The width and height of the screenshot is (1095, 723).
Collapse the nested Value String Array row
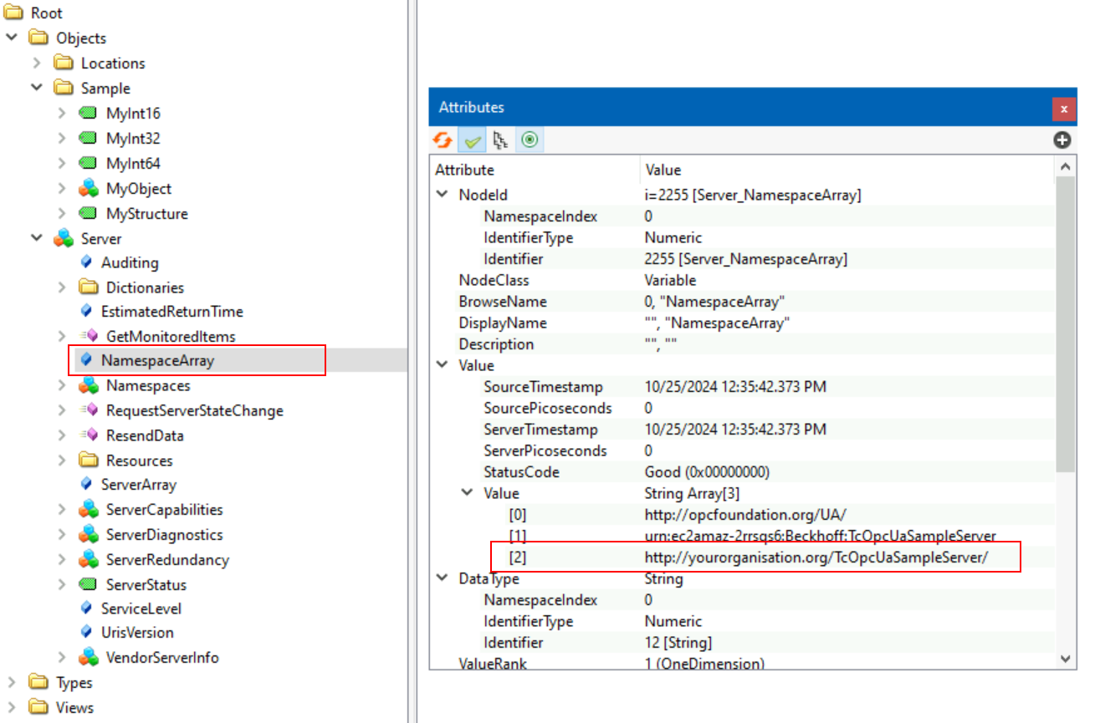pos(467,493)
